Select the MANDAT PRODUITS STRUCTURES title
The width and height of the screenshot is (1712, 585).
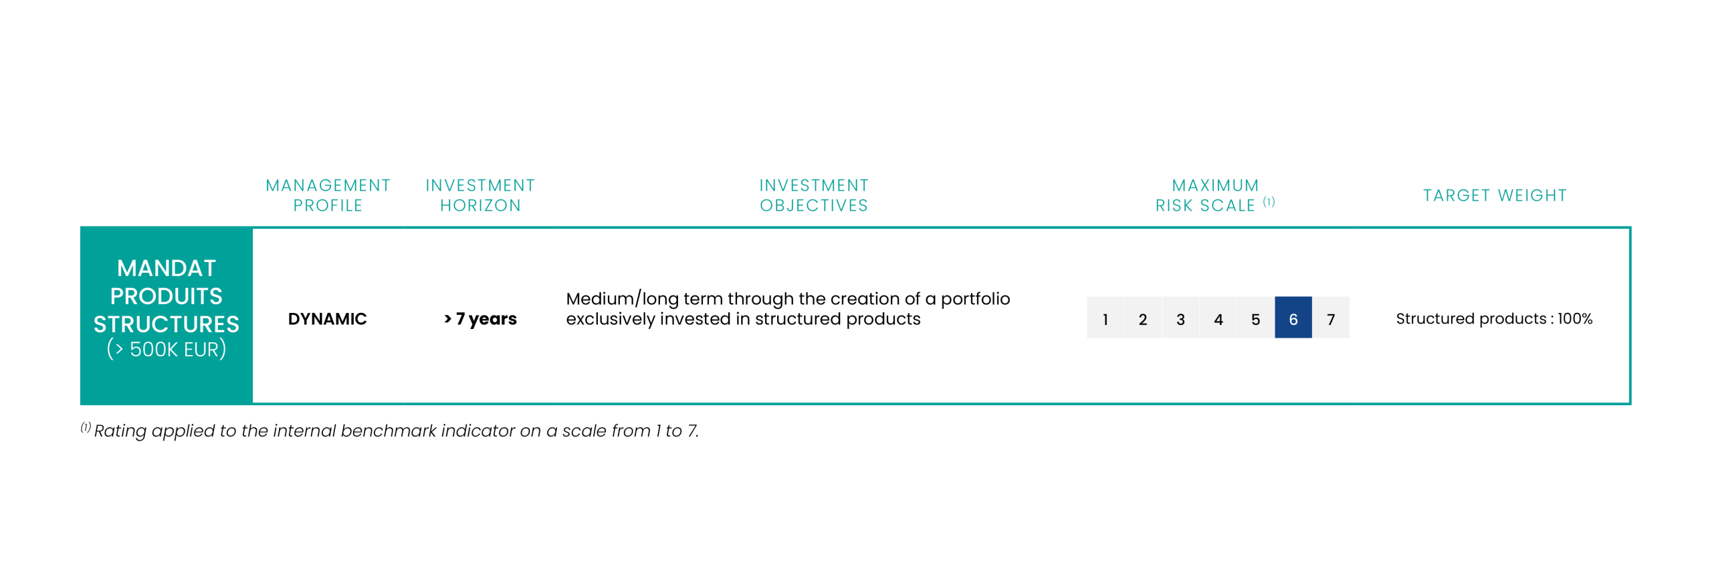pos(166,296)
